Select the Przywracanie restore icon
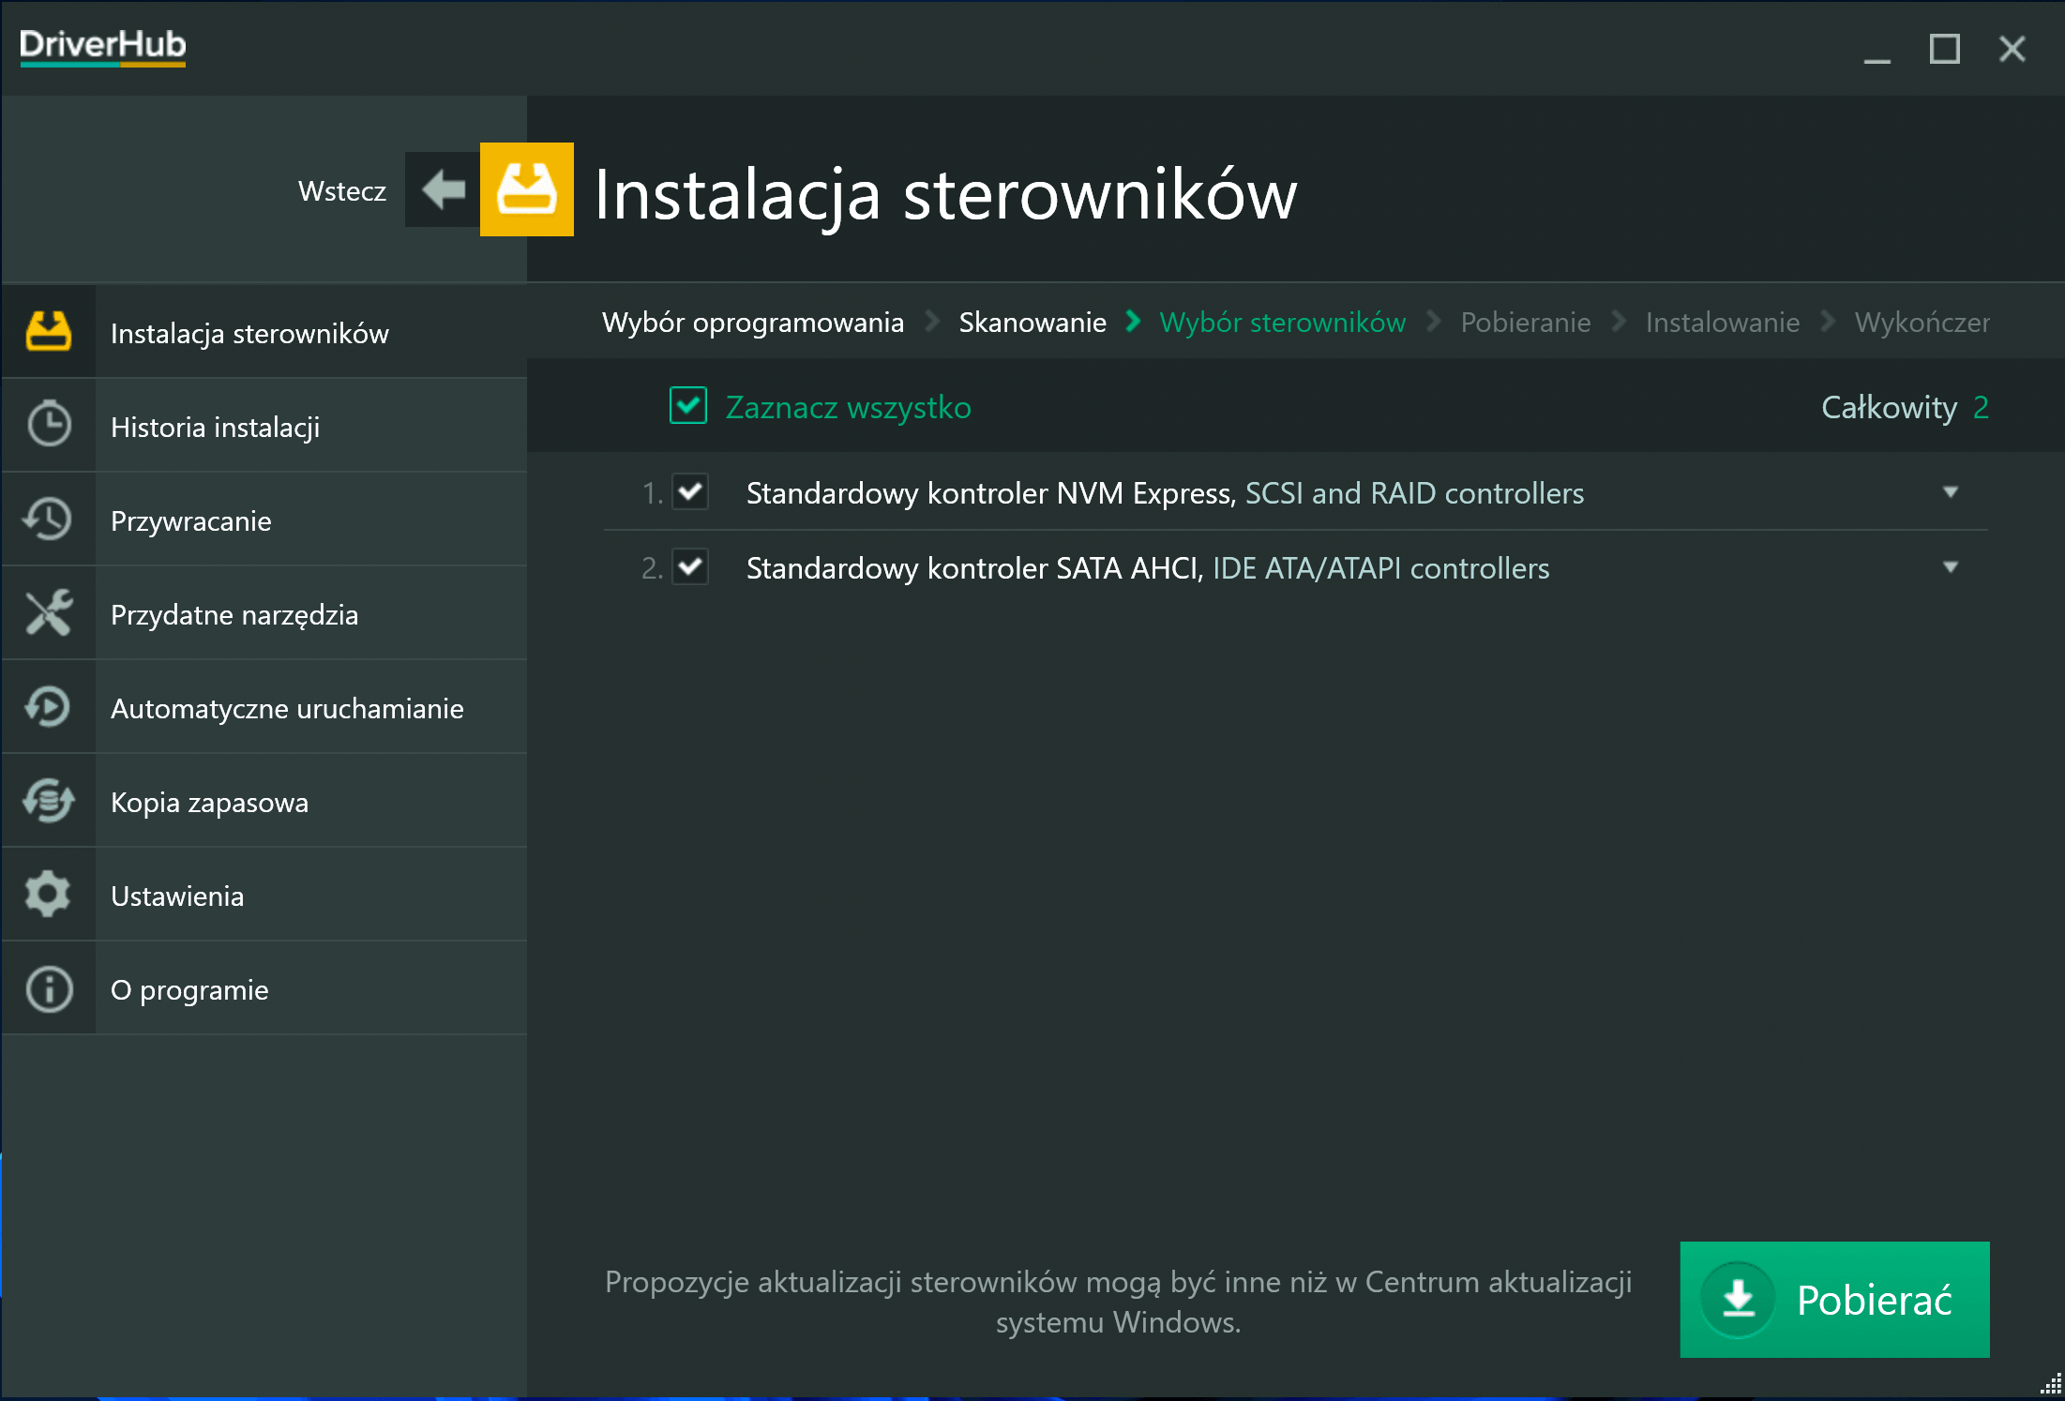Image resolution: width=2065 pixels, height=1401 pixels. (49, 520)
